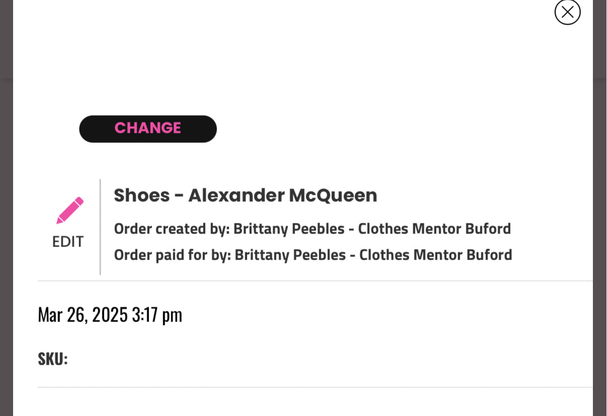
Task: Click Brittany Peebles in the paid-for line
Action: click(290, 255)
